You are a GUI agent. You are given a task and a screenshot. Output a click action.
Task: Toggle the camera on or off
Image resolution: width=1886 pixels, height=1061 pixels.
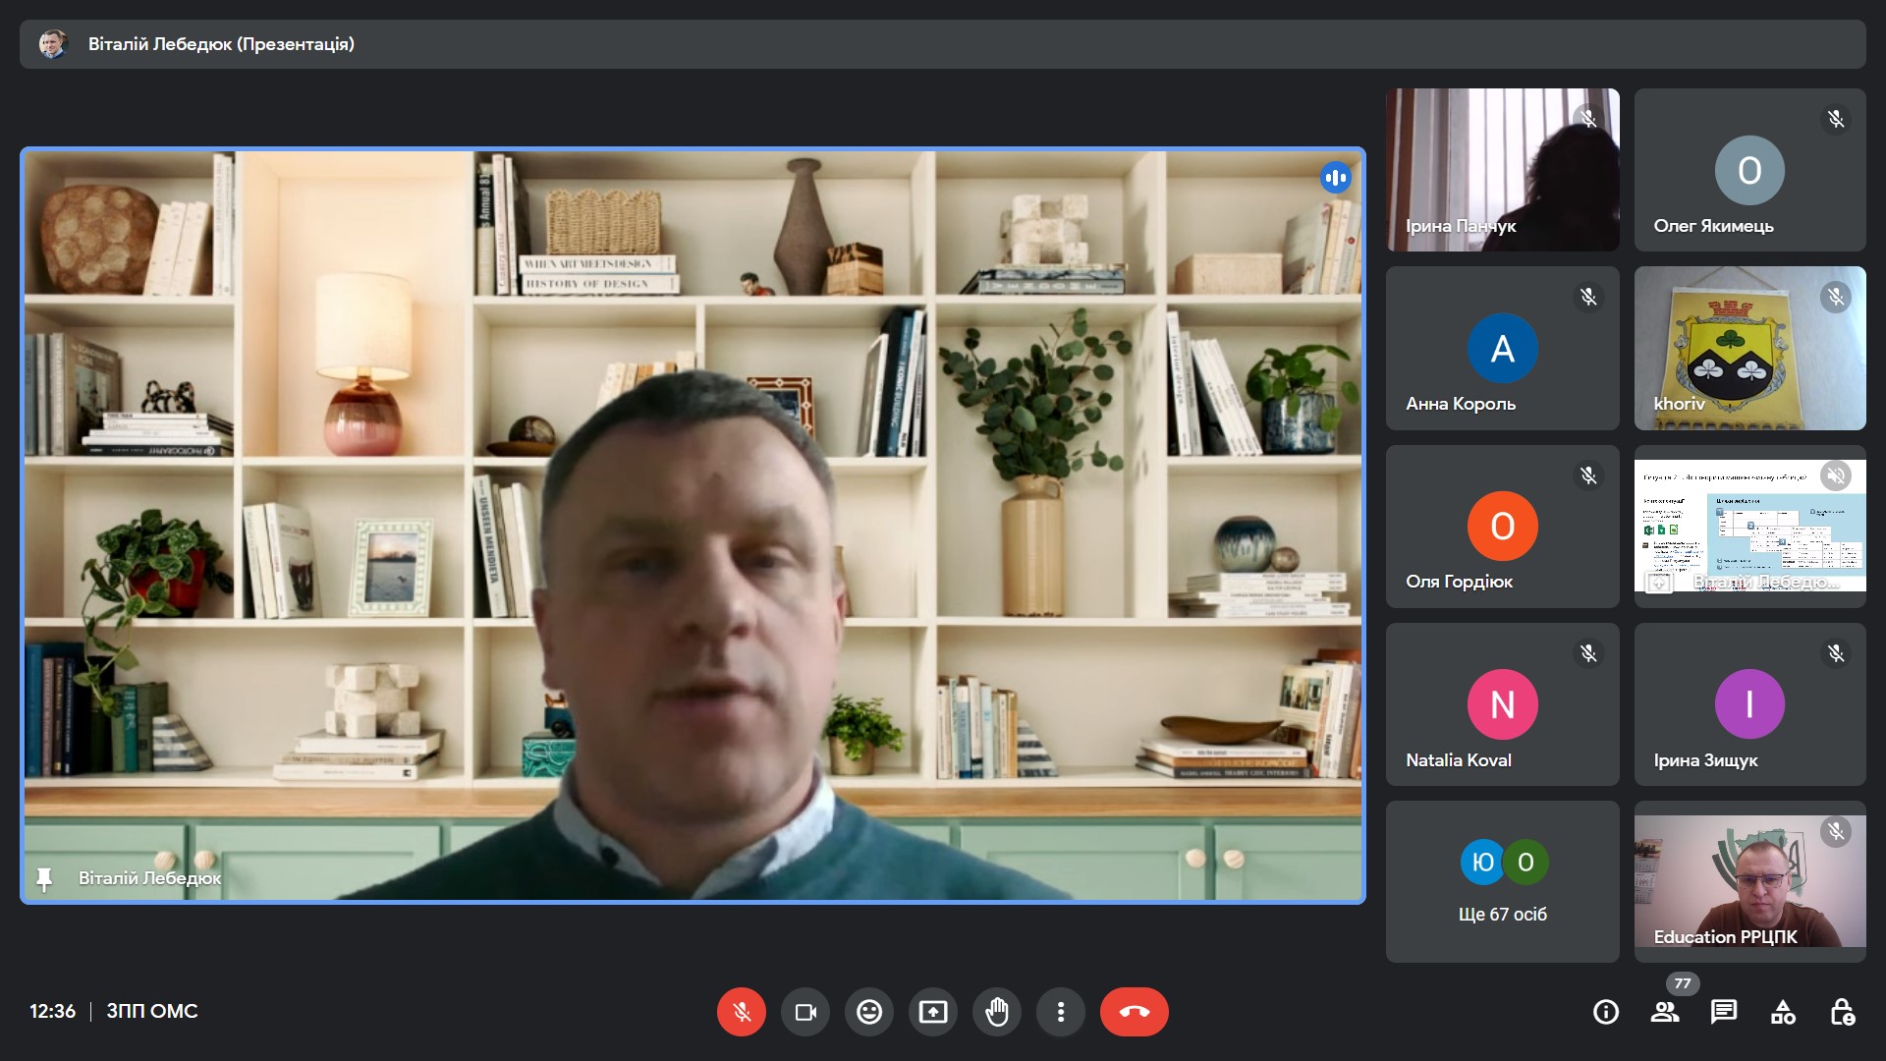click(805, 1011)
